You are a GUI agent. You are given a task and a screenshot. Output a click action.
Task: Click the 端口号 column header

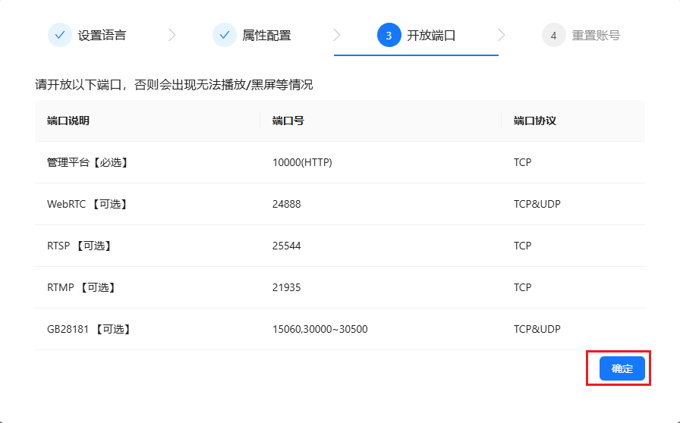tap(288, 121)
